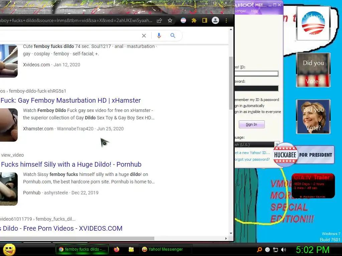
Task: Click into the Yahoo! ID input field
Action: tap(256, 74)
